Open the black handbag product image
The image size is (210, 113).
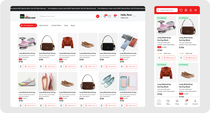point(108,42)
